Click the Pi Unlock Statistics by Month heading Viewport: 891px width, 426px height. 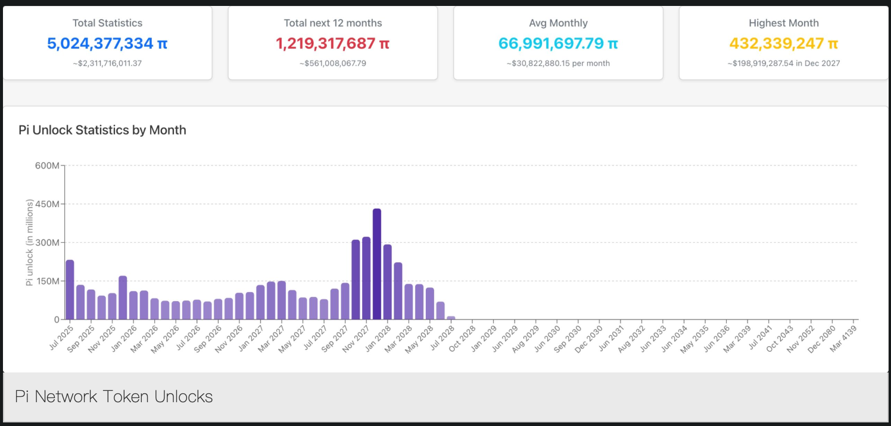click(102, 130)
